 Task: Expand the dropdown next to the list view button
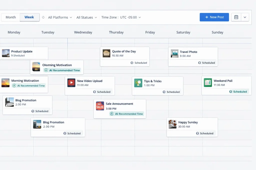(245, 17)
